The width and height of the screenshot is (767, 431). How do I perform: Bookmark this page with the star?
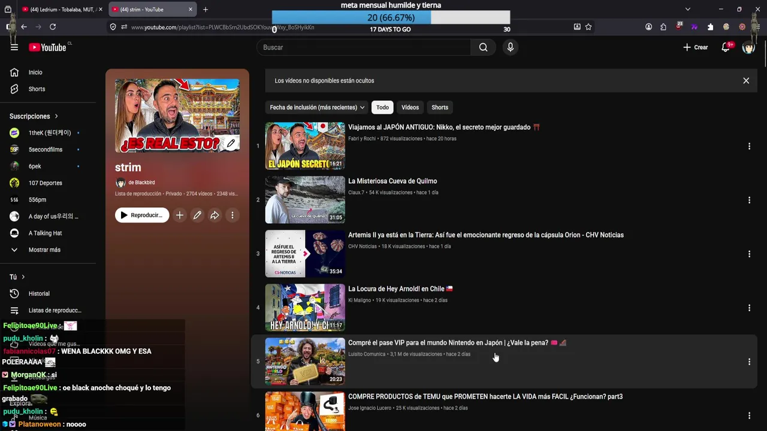pyautogui.click(x=588, y=27)
